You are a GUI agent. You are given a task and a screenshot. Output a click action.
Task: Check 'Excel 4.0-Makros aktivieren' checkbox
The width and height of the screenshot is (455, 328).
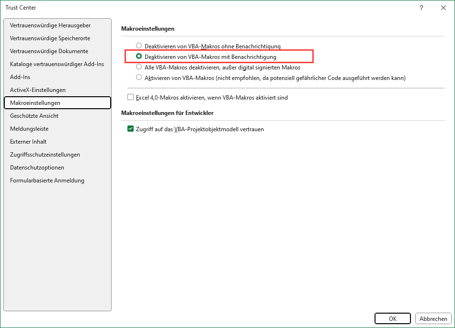tap(131, 97)
